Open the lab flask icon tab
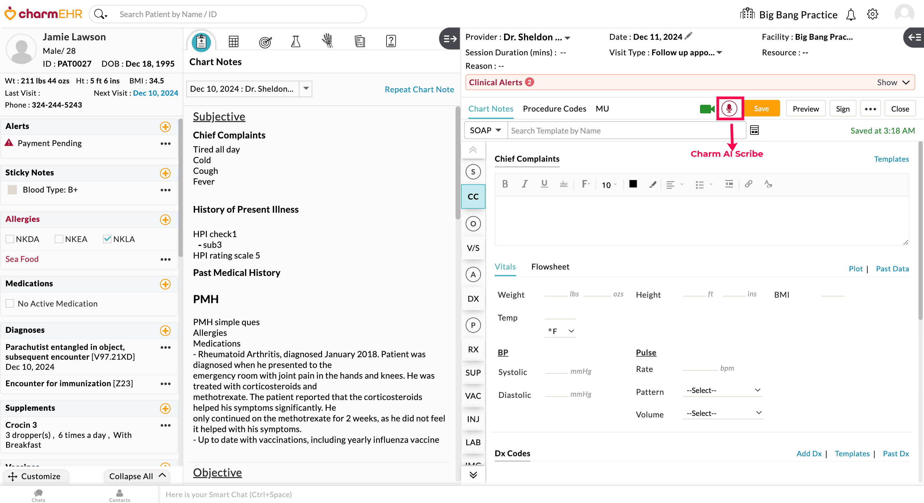This screenshot has width=924, height=503. tap(295, 42)
